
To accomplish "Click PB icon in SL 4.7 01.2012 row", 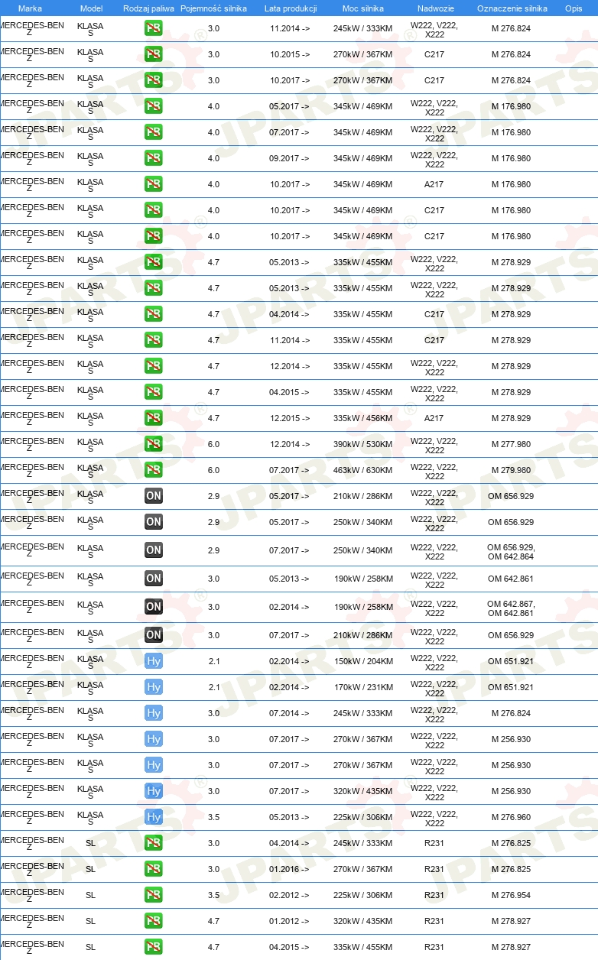I will [154, 922].
